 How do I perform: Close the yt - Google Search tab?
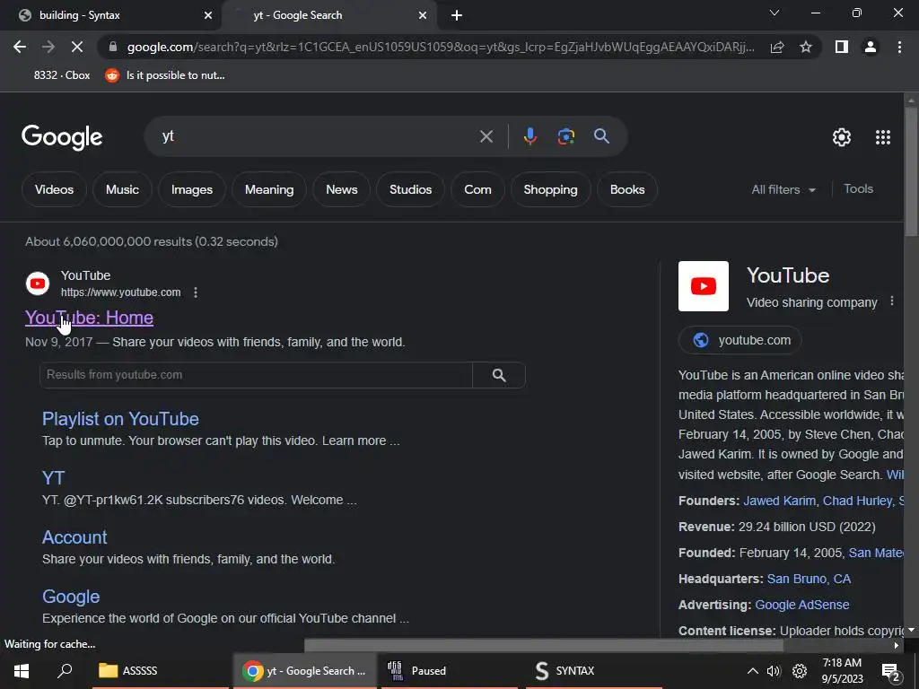[423, 15]
